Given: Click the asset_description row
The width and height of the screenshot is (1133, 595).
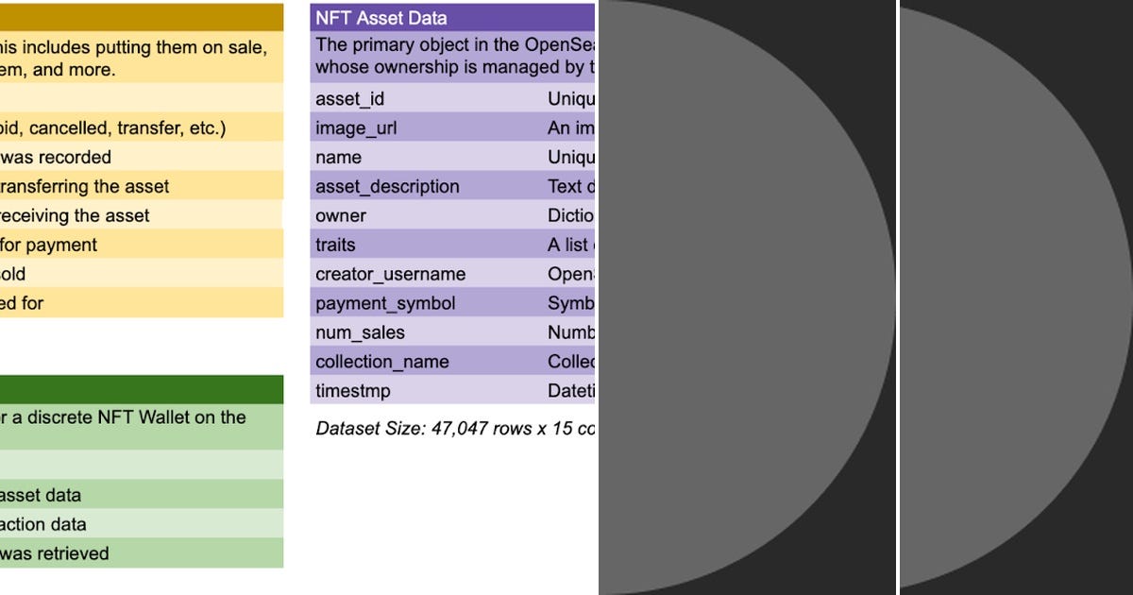Looking at the screenshot, I should (x=387, y=186).
